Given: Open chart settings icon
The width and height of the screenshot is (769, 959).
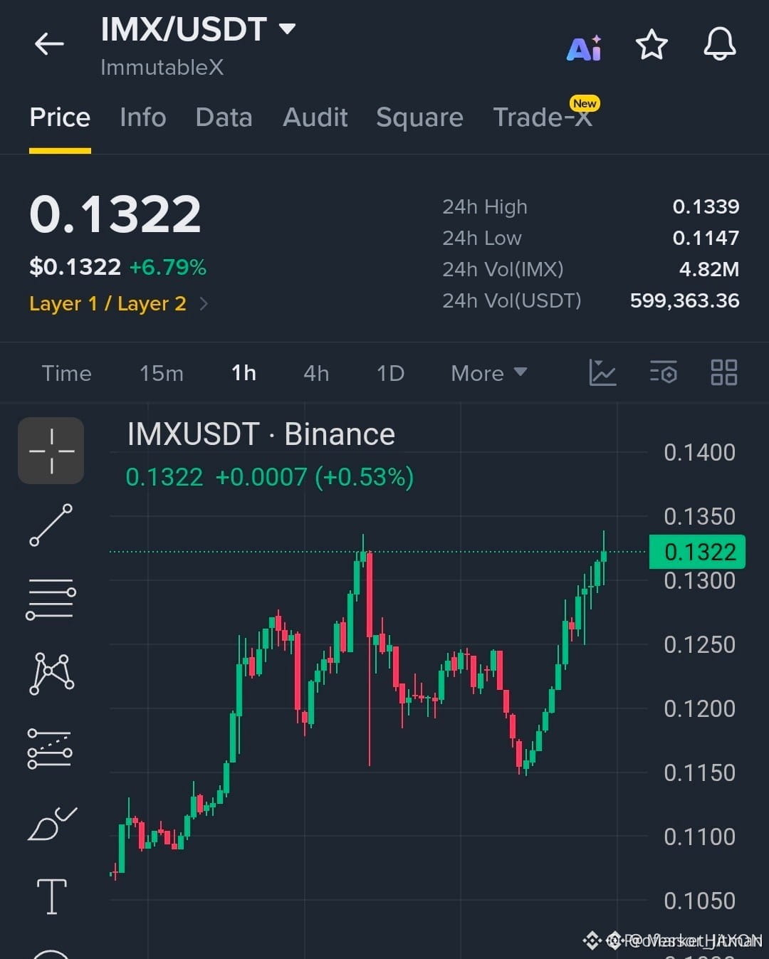Looking at the screenshot, I should point(664,372).
